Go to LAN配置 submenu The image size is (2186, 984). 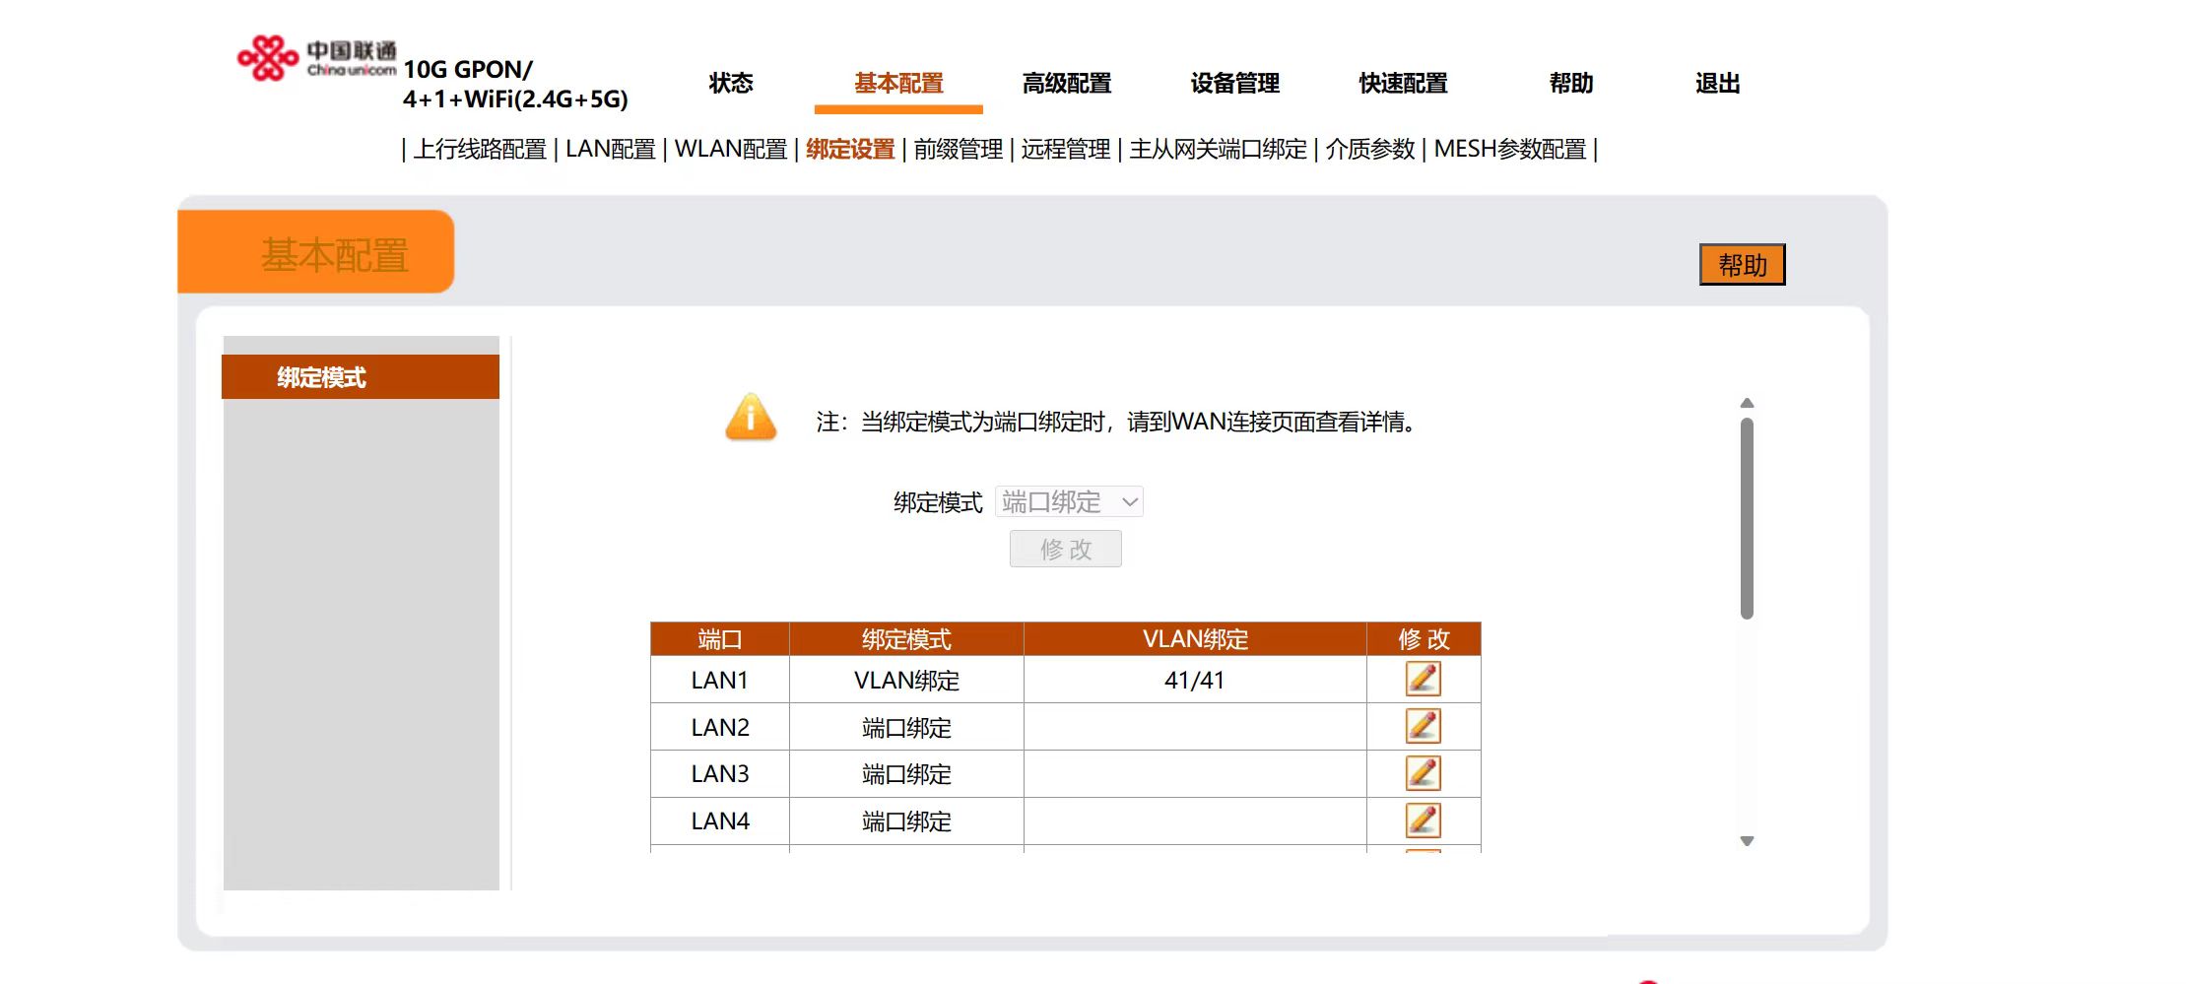click(x=610, y=149)
